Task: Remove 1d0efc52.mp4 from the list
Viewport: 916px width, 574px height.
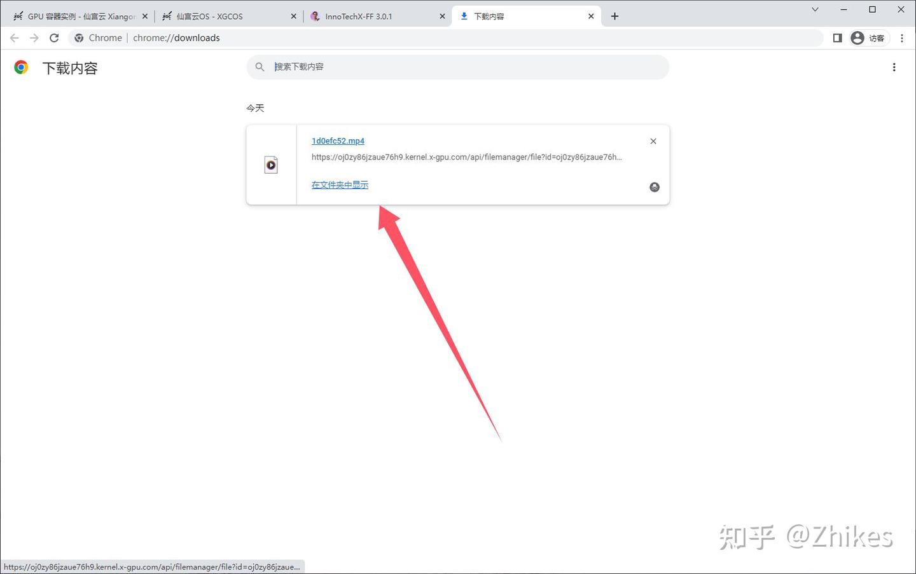Action: 653,141
